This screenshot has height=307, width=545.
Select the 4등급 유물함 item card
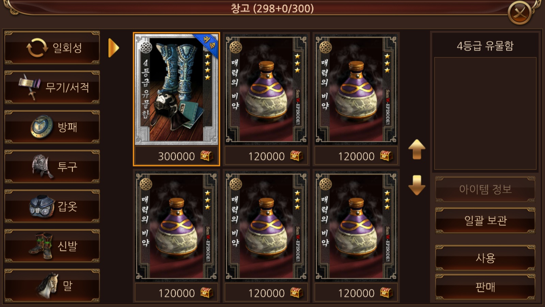tap(176, 99)
